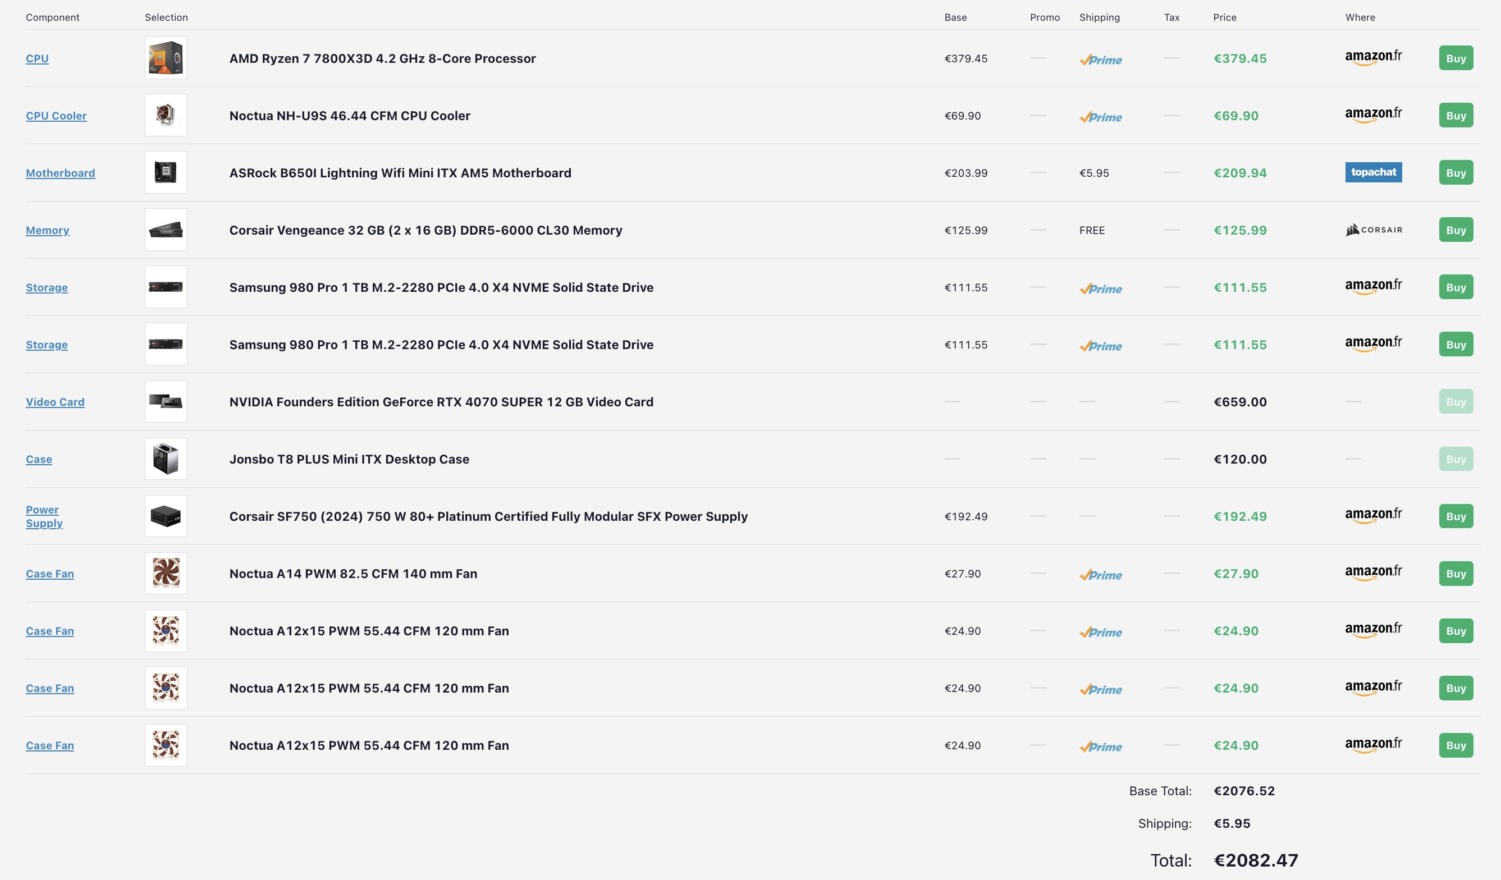The width and height of the screenshot is (1501, 880).
Task: Open the CPU Cooler component link
Action: click(x=56, y=116)
